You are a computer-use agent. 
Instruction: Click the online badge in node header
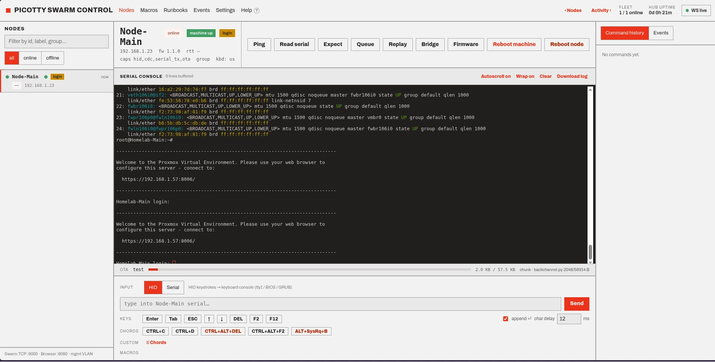173,33
